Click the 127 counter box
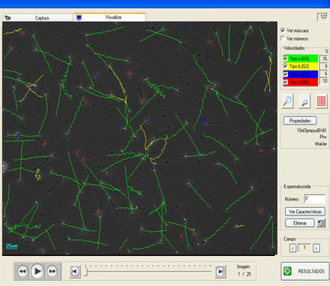Viewport: 330px width, 286px height. (x=323, y=17)
